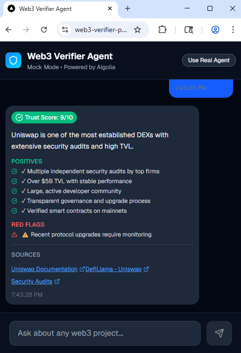The image size is (241, 353).
Task: Toggle to real mode via Use Real Agent
Action: pyautogui.click(x=208, y=60)
